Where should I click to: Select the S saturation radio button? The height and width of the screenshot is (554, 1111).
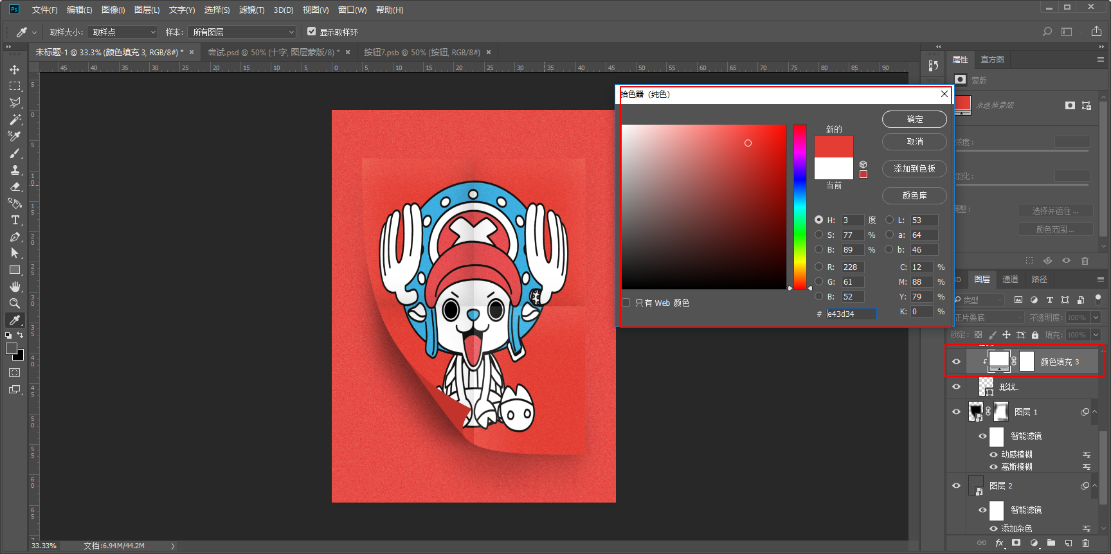click(819, 235)
